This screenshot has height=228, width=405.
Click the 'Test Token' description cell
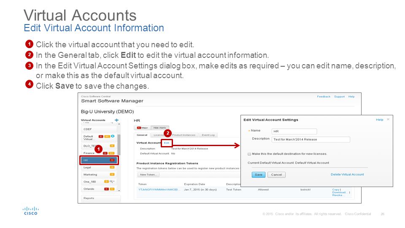(x=233, y=190)
